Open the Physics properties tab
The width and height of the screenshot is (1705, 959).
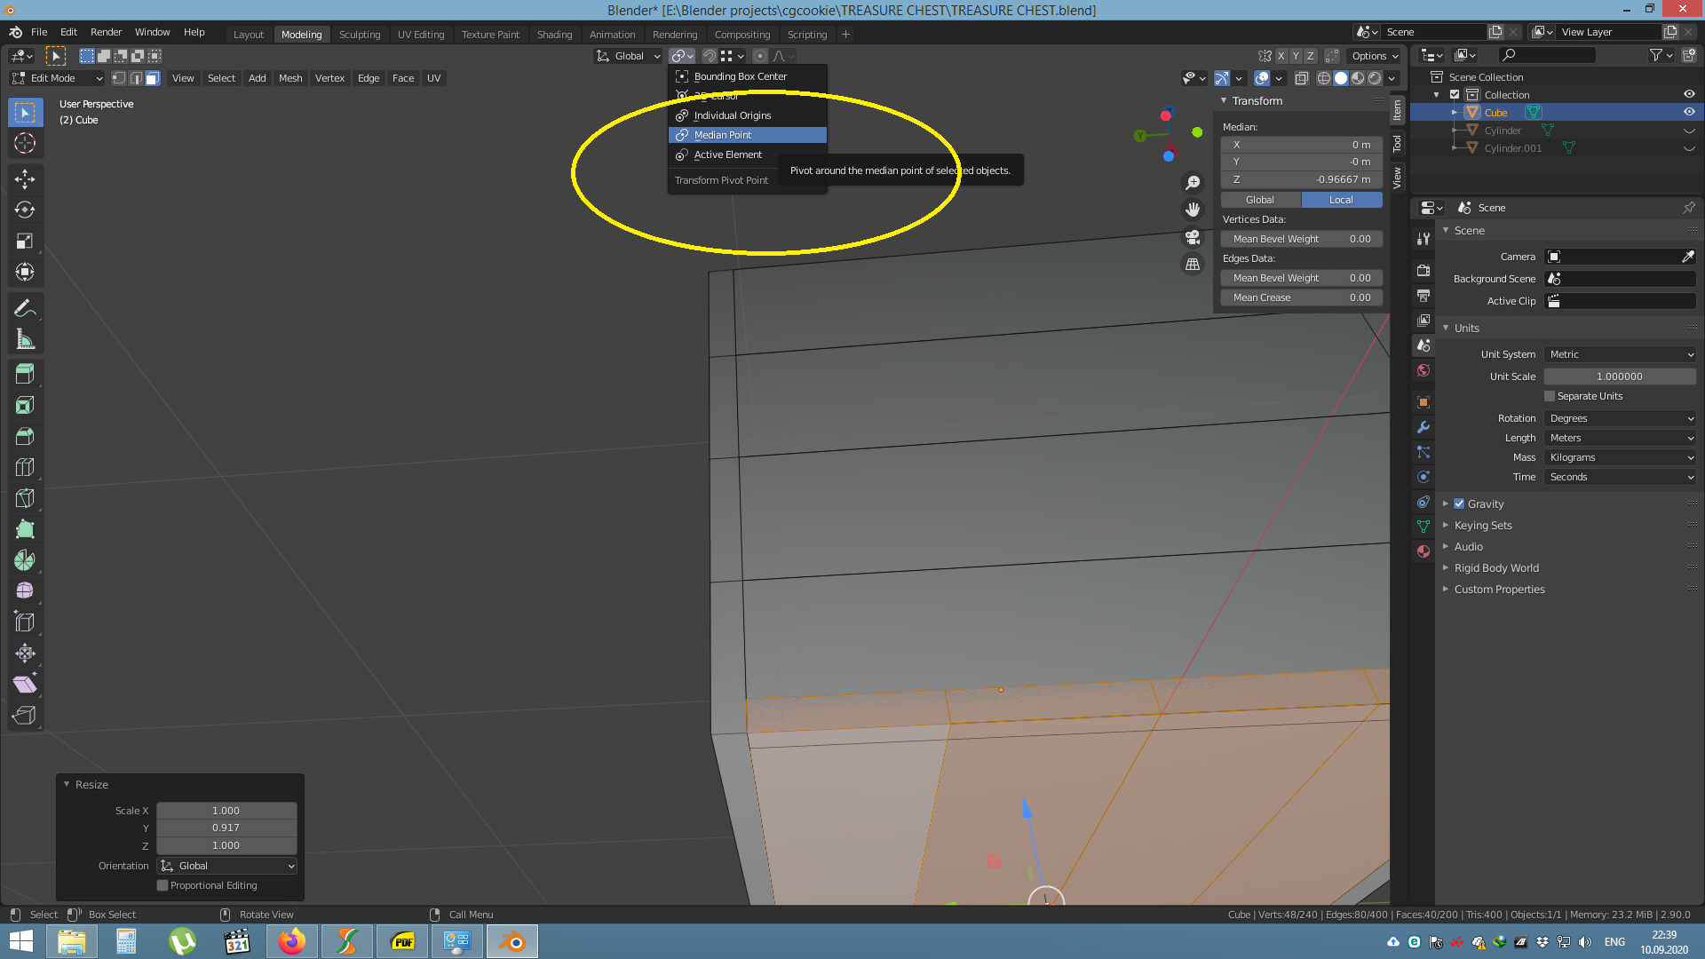click(x=1423, y=477)
